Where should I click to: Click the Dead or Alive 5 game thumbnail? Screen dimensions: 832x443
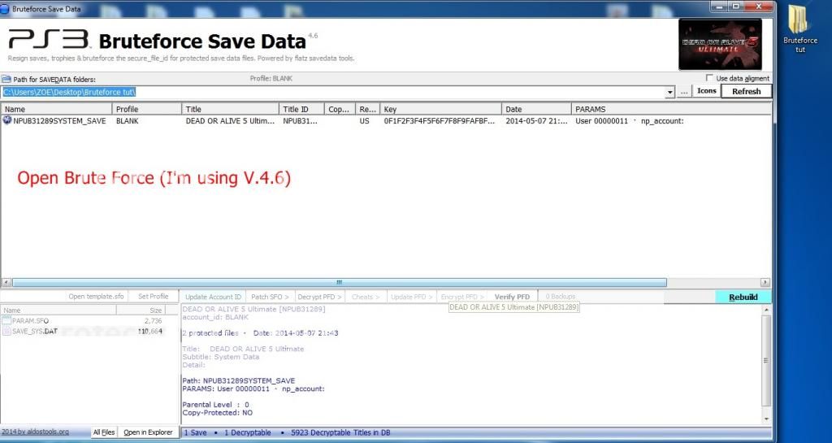click(x=721, y=42)
